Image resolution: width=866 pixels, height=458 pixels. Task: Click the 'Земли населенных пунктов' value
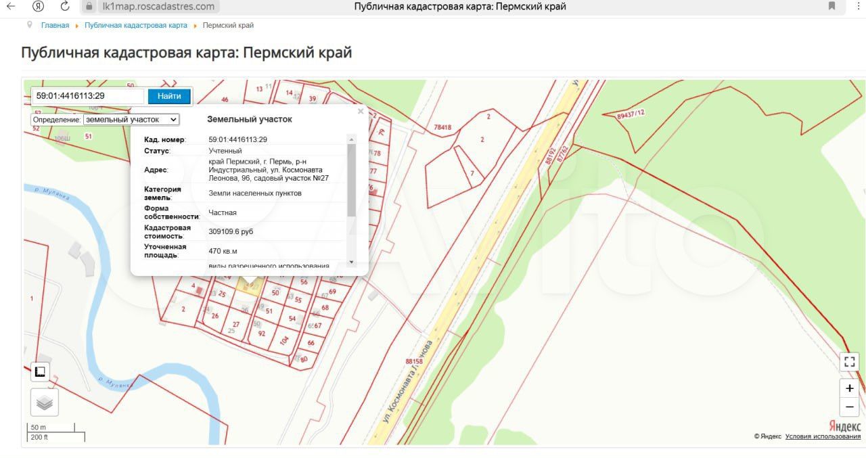tap(255, 193)
